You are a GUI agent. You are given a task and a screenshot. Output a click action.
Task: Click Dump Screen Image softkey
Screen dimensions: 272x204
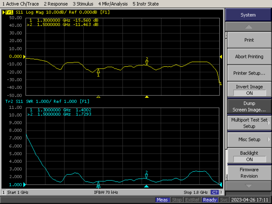[249, 106]
